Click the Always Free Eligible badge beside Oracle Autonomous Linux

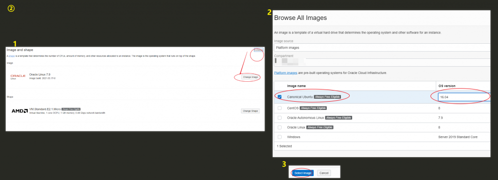(338, 118)
